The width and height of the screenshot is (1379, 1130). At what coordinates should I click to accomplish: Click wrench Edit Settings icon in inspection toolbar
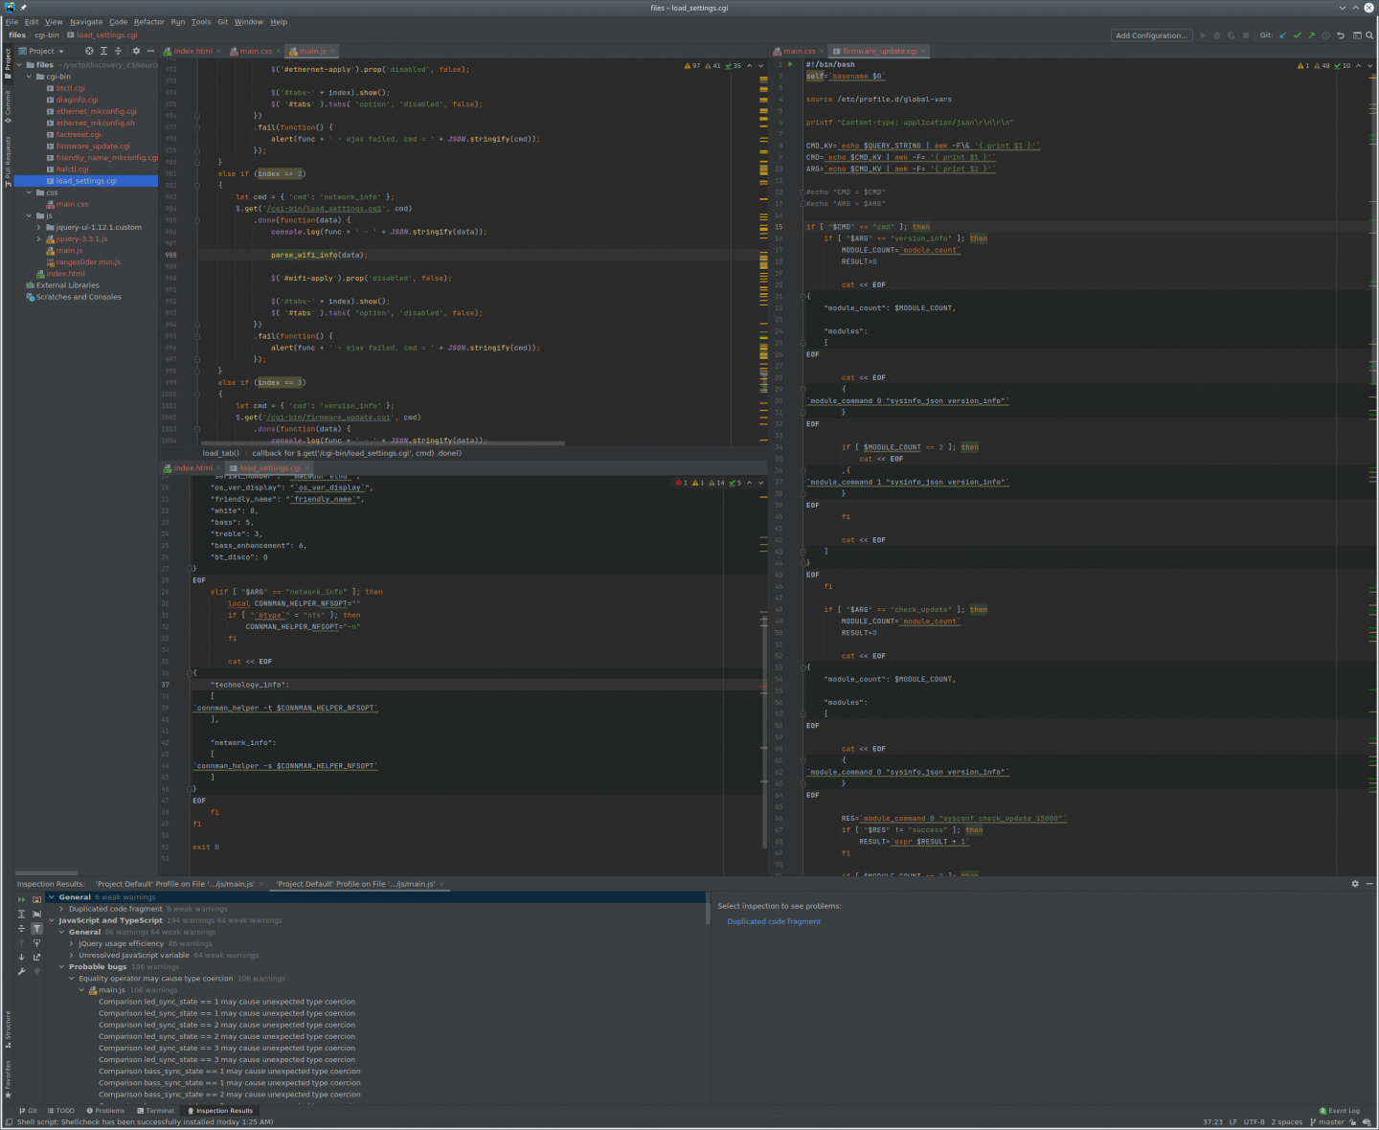pos(21,971)
